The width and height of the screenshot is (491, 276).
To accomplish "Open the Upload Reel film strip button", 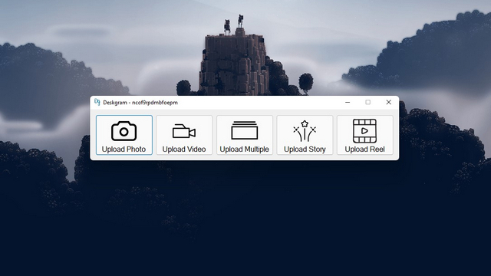I will [365, 135].
